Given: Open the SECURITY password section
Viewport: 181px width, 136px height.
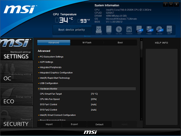Looking at the screenshot, I should [x=17, y=117].
